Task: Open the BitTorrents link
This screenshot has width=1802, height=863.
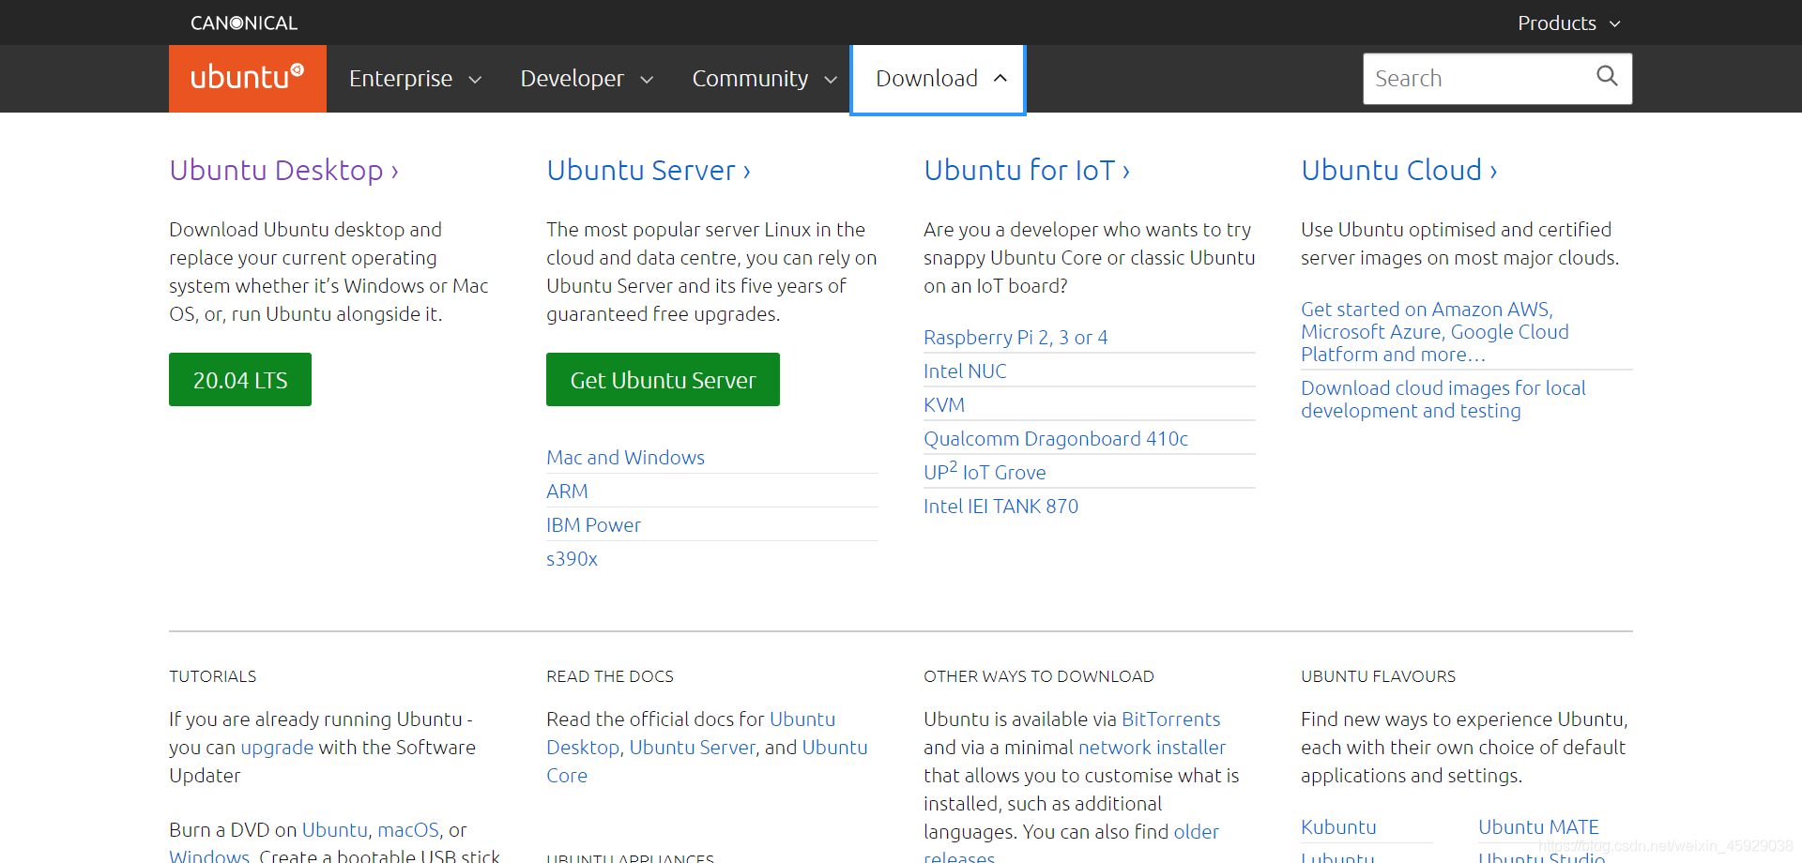Action: (x=1170, y=719)
